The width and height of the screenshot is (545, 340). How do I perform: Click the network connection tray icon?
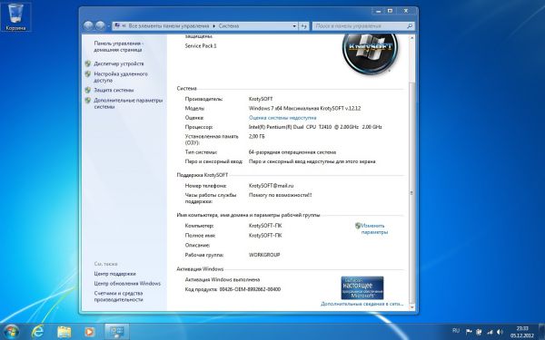click(490, 332)
